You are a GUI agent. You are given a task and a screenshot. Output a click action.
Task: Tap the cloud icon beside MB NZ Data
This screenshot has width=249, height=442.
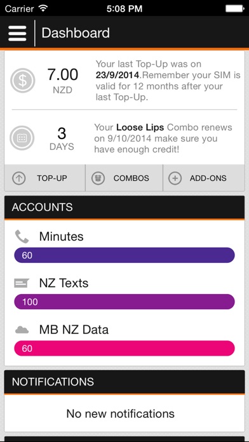[22, 330]
